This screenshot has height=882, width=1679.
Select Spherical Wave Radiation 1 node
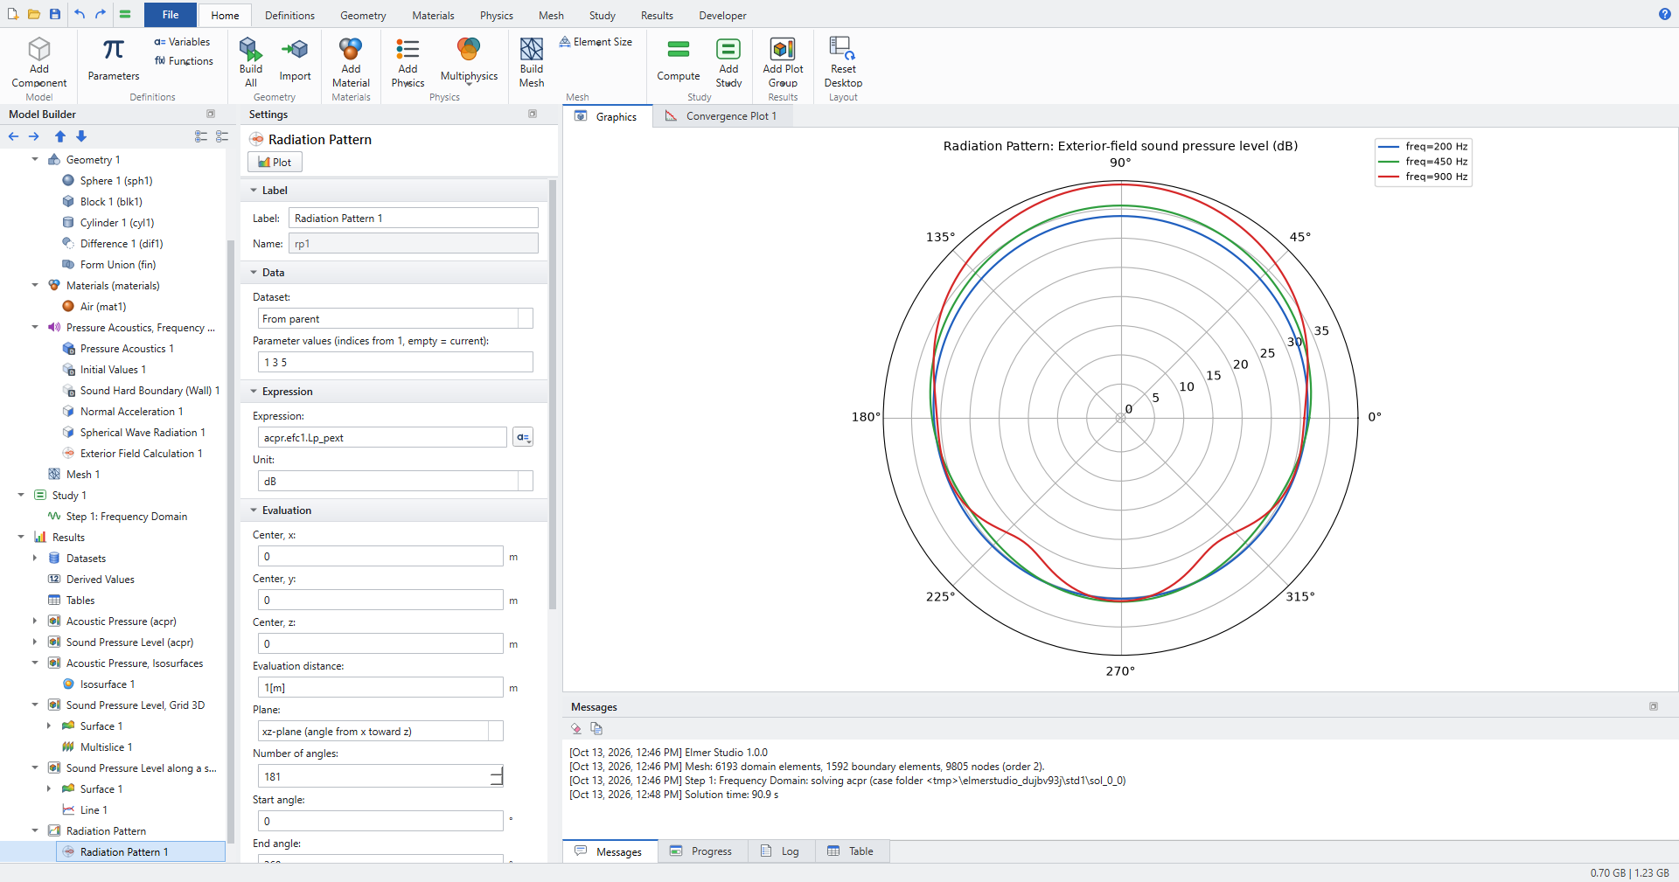(x=143, y=433)
